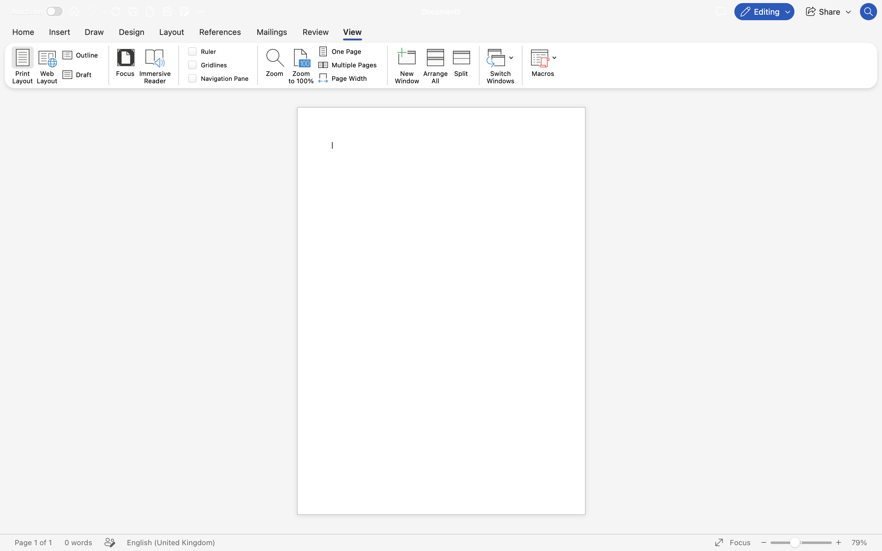Viewport: 882px width, 551px height.
Task: Enter Focus mode from the ribbon
Action: [125, 63]
